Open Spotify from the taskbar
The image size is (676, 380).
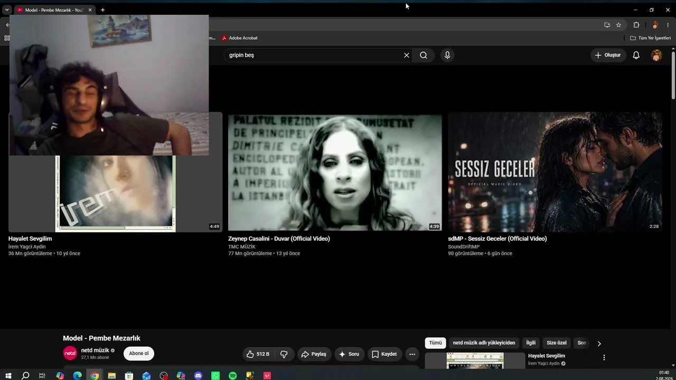[x=233, y=376]
